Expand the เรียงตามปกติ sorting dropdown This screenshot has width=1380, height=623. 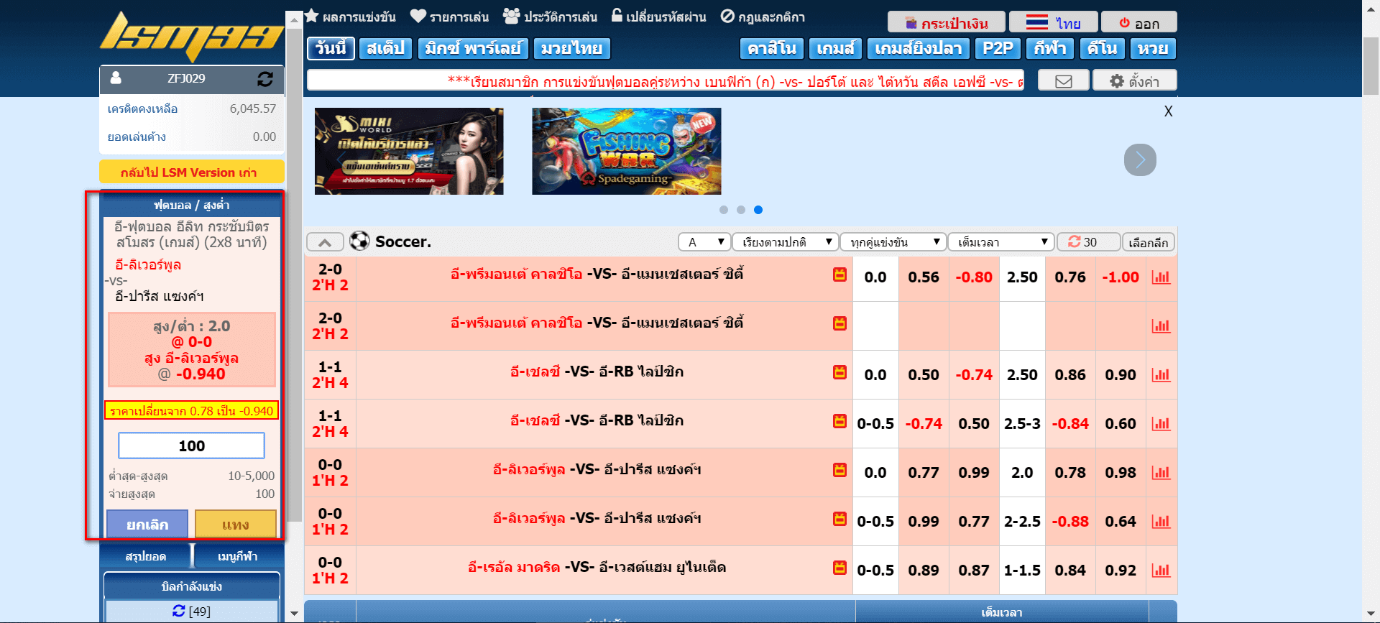(x=786, y=242)
